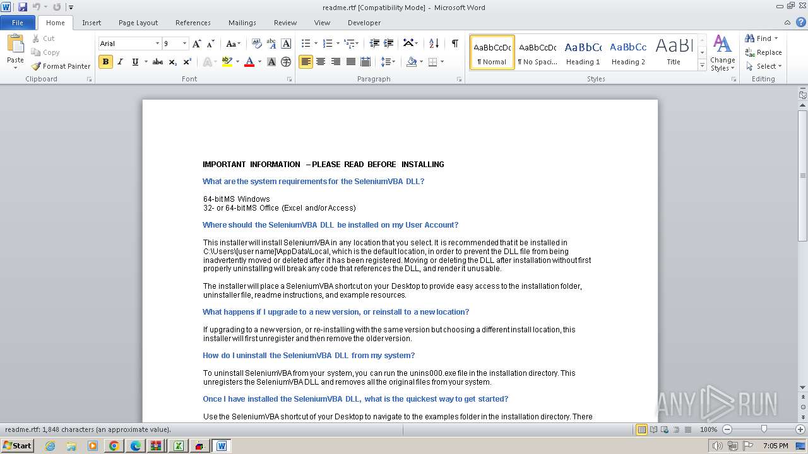
Task: Insert an enclosed character
Action: 286,62
